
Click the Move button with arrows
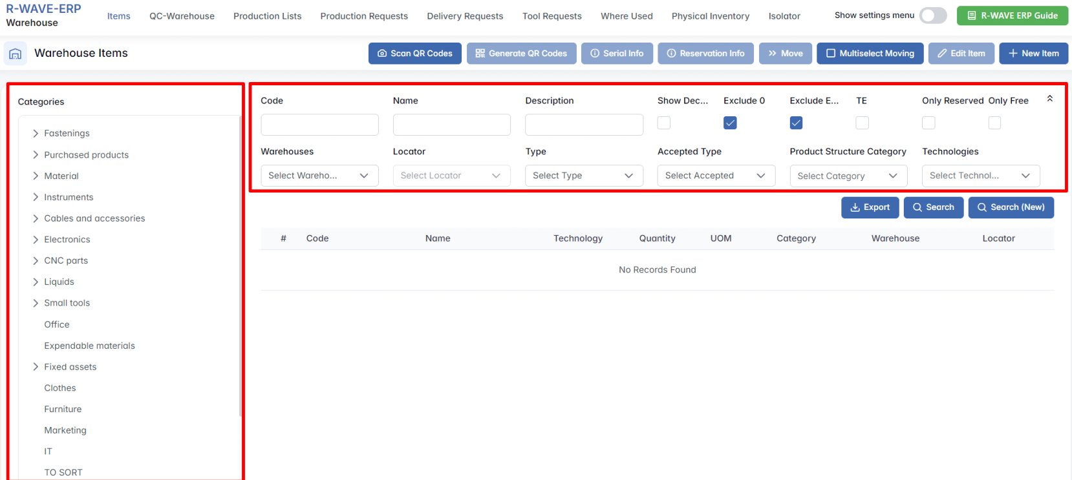pos(785,54)
